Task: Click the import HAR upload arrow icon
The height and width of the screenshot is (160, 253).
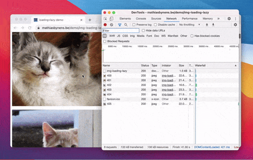Action: pos(207,25)
